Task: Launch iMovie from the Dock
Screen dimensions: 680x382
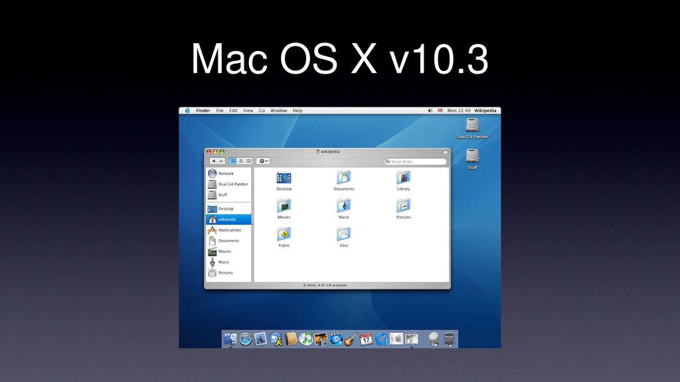Action: [x=336, y=339]
